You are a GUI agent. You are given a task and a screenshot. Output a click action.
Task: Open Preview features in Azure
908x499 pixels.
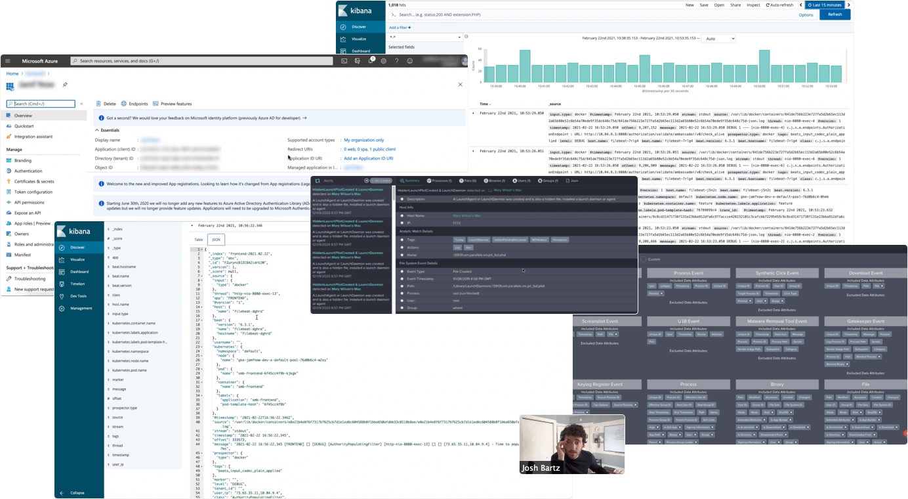tap(173, 104)
